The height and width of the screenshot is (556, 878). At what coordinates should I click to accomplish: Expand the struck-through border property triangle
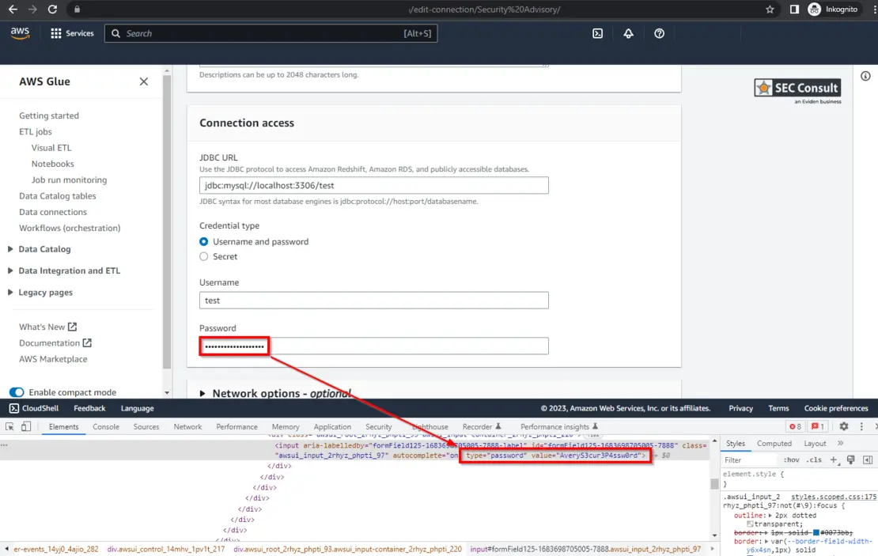[x=766, y=533]
